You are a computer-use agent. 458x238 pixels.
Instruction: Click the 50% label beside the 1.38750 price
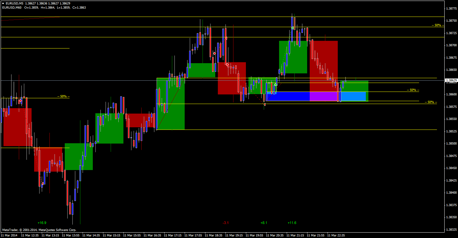coord(438,25)
